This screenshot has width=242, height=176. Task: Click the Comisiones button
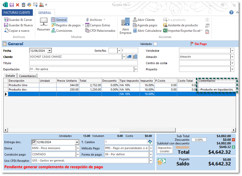pyautogui.click(x=61, y=31)
